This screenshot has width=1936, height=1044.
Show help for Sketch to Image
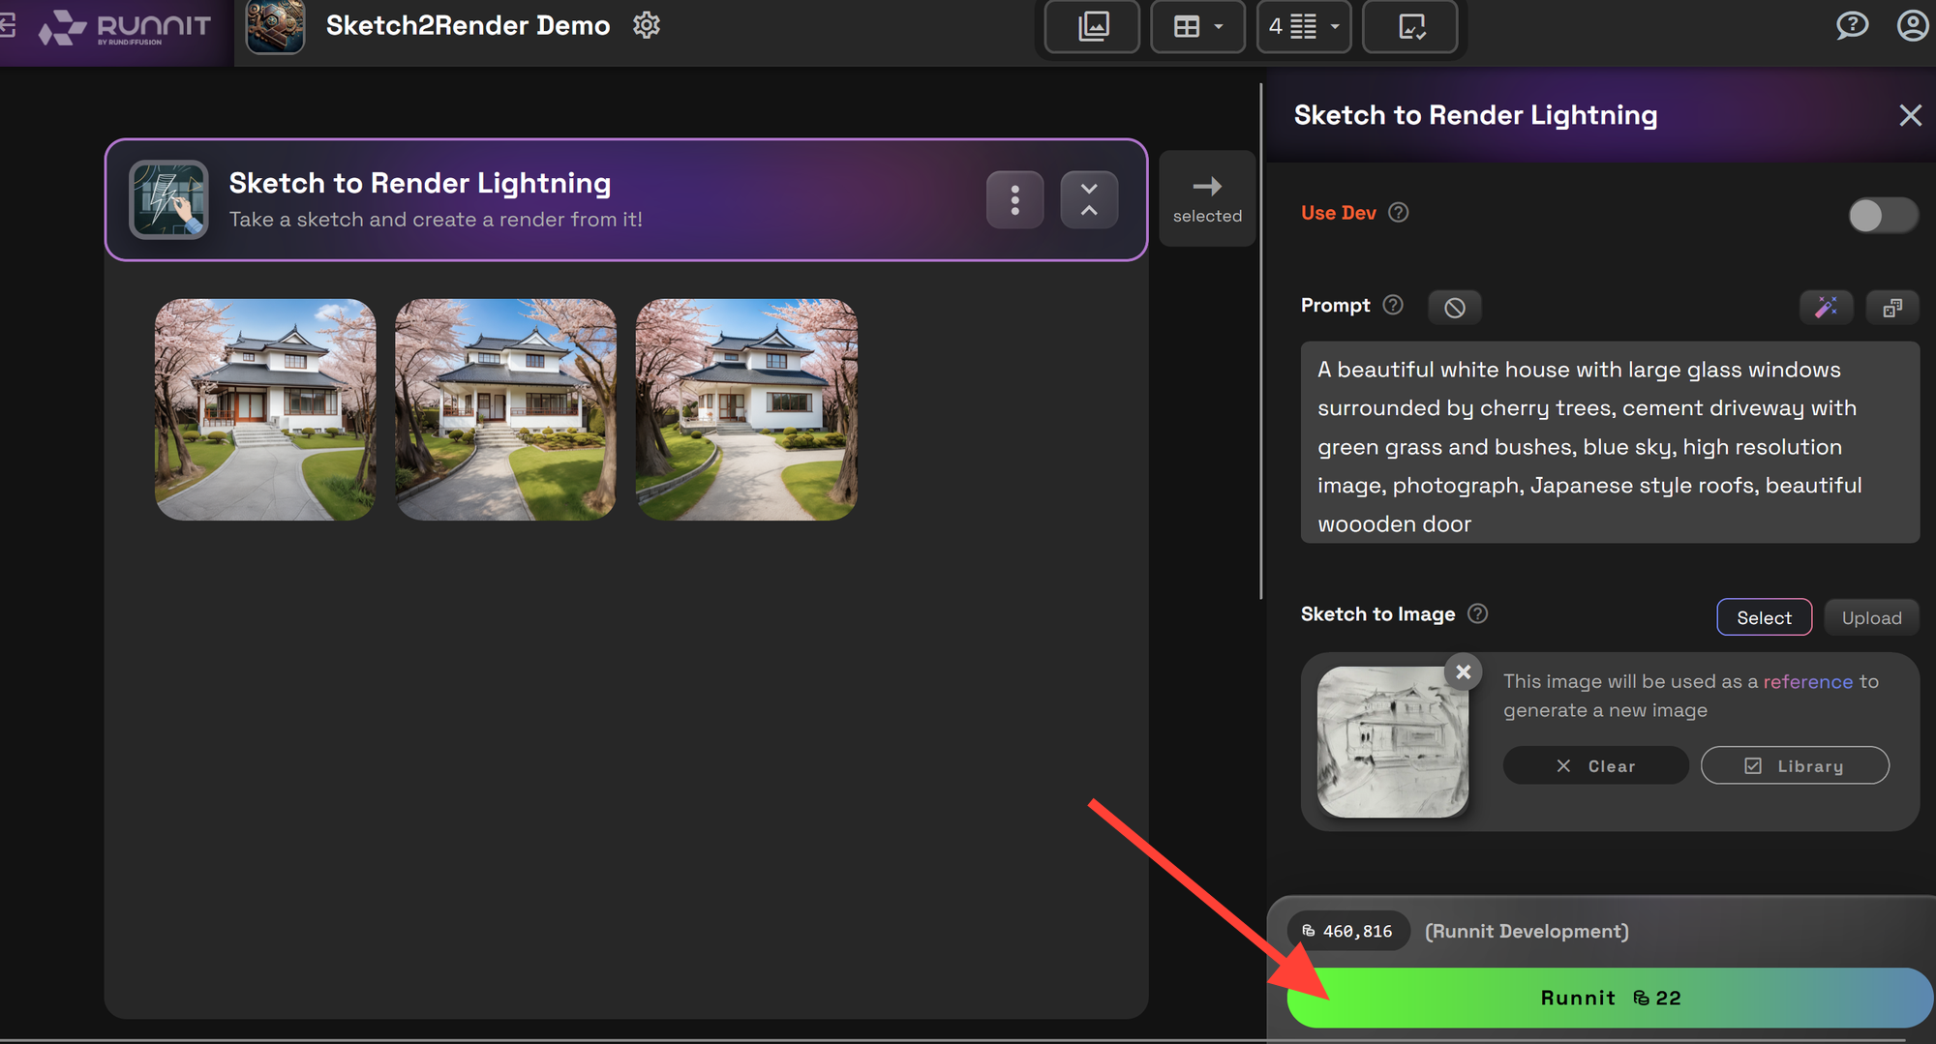click(1477, 613)
